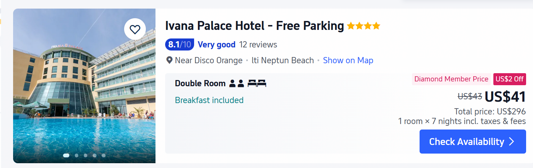
Task: Click the 8.1/10 rating badge
Action: 180,45
